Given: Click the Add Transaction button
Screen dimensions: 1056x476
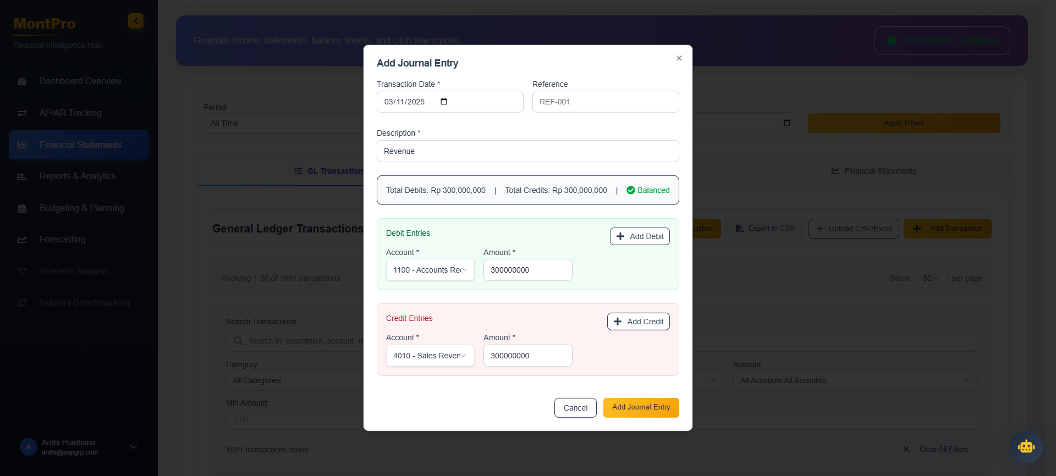Looking at the screenshot, I should pyautogui.click(x=948, y=229).
